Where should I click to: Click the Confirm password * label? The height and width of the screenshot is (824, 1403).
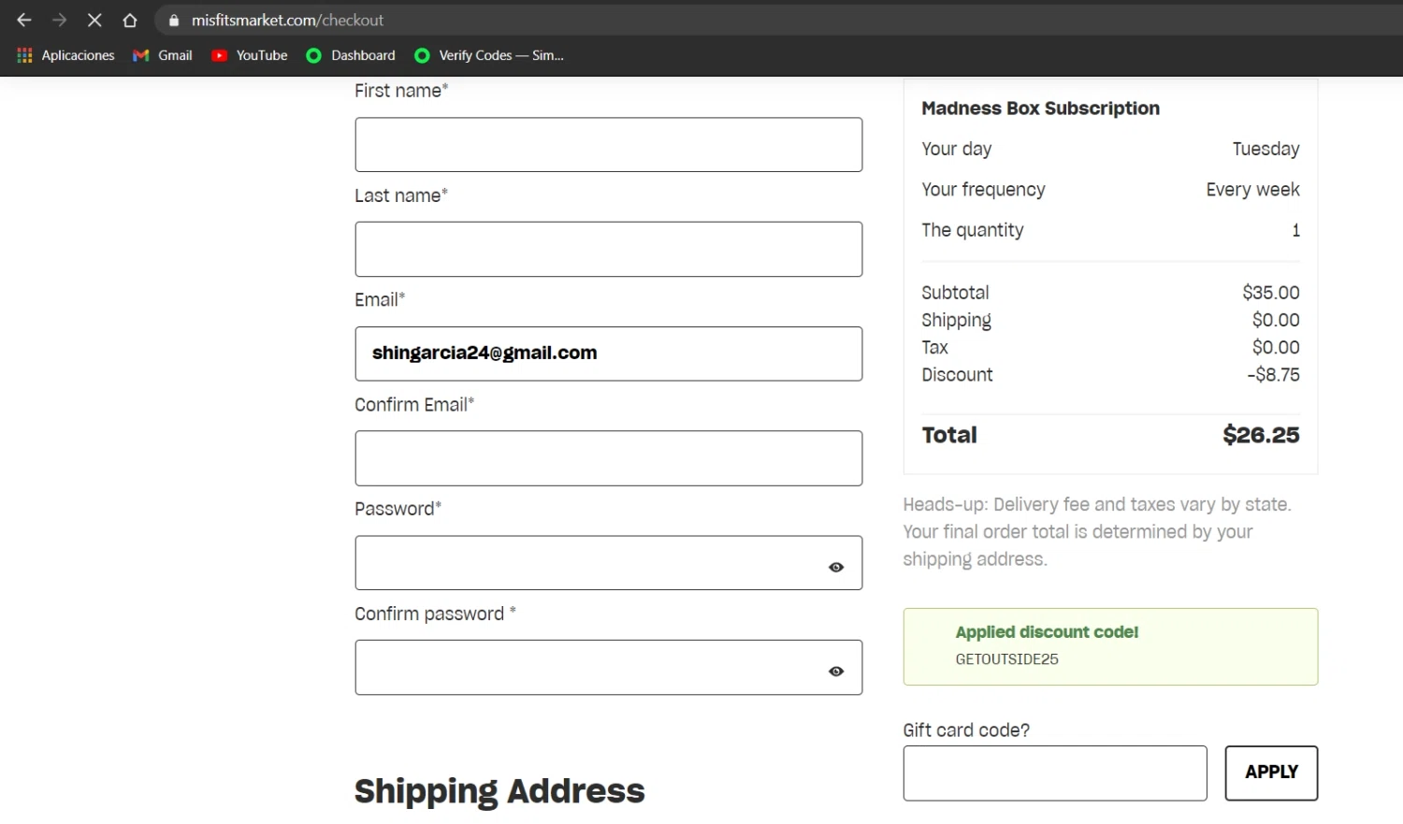[435, 614]
